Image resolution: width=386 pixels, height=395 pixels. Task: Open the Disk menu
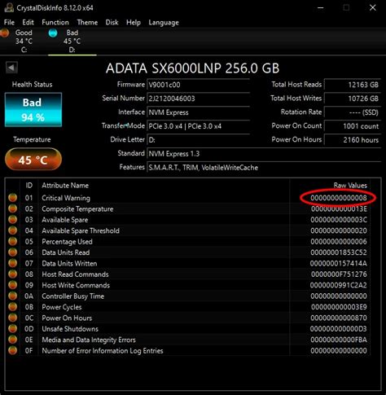pos(112,22)
